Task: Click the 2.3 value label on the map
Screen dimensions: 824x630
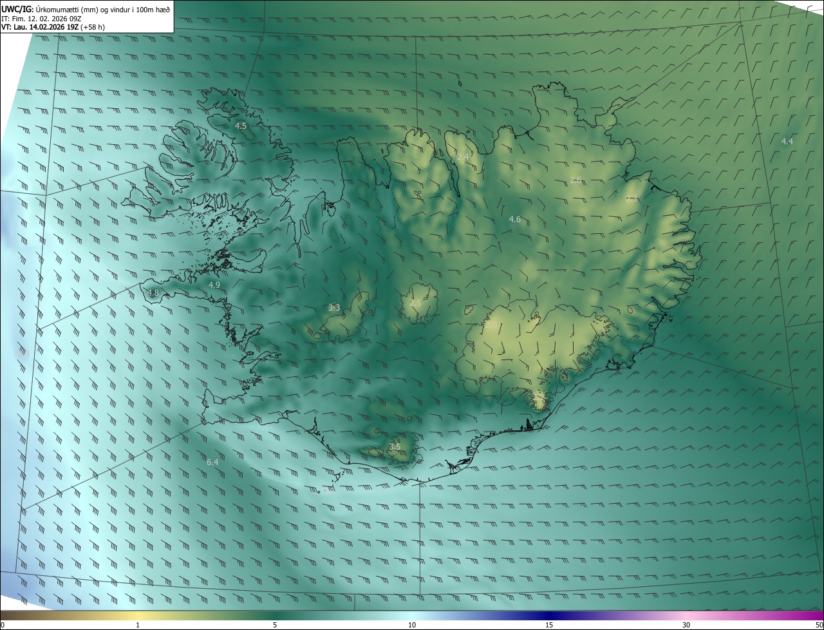Action: pos(632,199)
